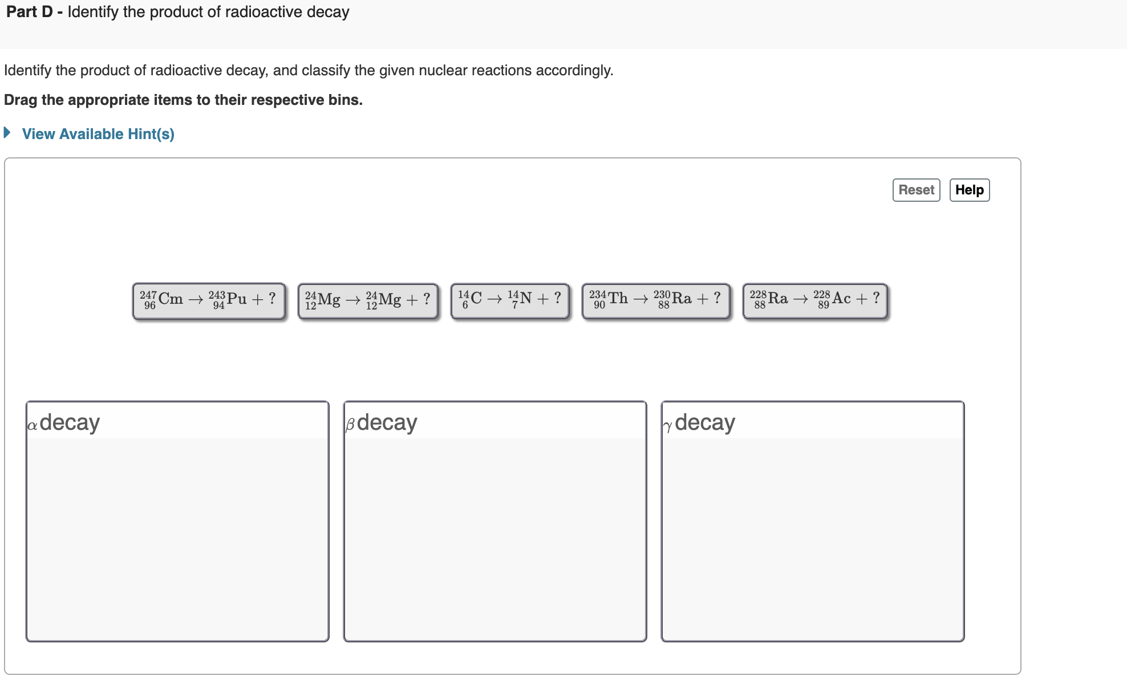Click the bold 'Drag the appropriate items' text
Image resolution: width=1127 pixels, height=684 pixels.
pyautogui.click(x=183, y=100)
